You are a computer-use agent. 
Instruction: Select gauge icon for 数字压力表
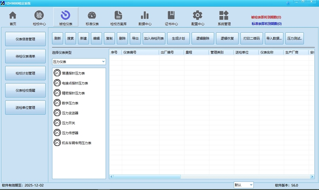pos(57,103)
